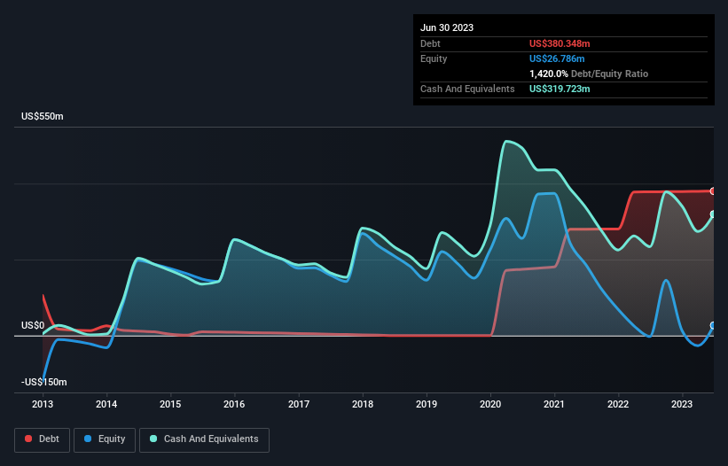Screen dimensions: 728x466
Task: Select the 2019 x-axis label
Action: pyautogui.click(x=427, y=404)
